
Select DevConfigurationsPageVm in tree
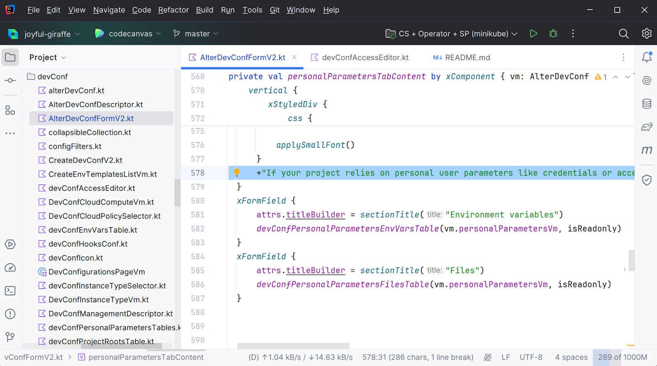click(x=91, y=272)
